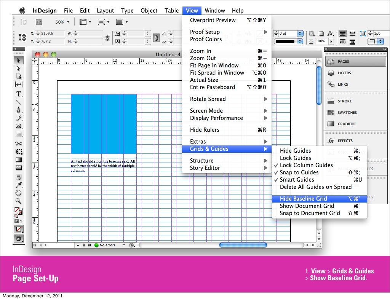Click the X position field
This screenshot has width=390, height=300.
pos(52,33)
